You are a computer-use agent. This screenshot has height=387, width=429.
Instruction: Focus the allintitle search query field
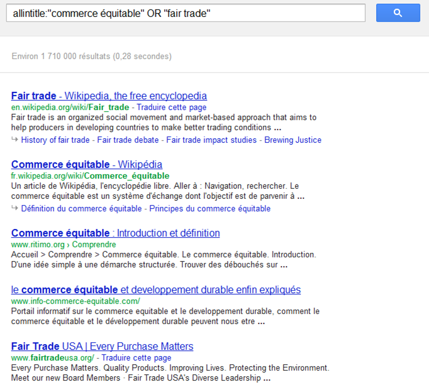point(186,13)
